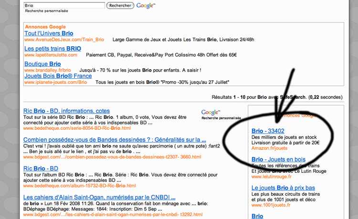The width and height of the screenshot is (358, 219).
Task: Open result Ric Brio - BD, informations, cotes
Action: 66,111
